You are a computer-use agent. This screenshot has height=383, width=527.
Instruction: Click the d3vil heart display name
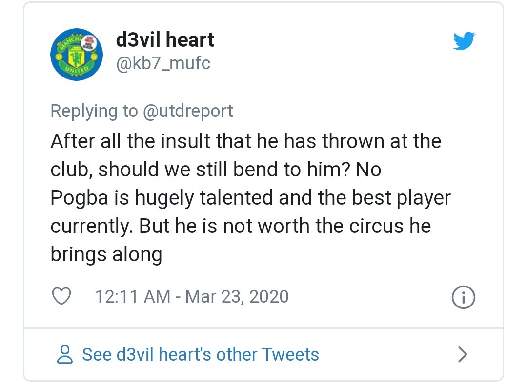tap(164, 39)
